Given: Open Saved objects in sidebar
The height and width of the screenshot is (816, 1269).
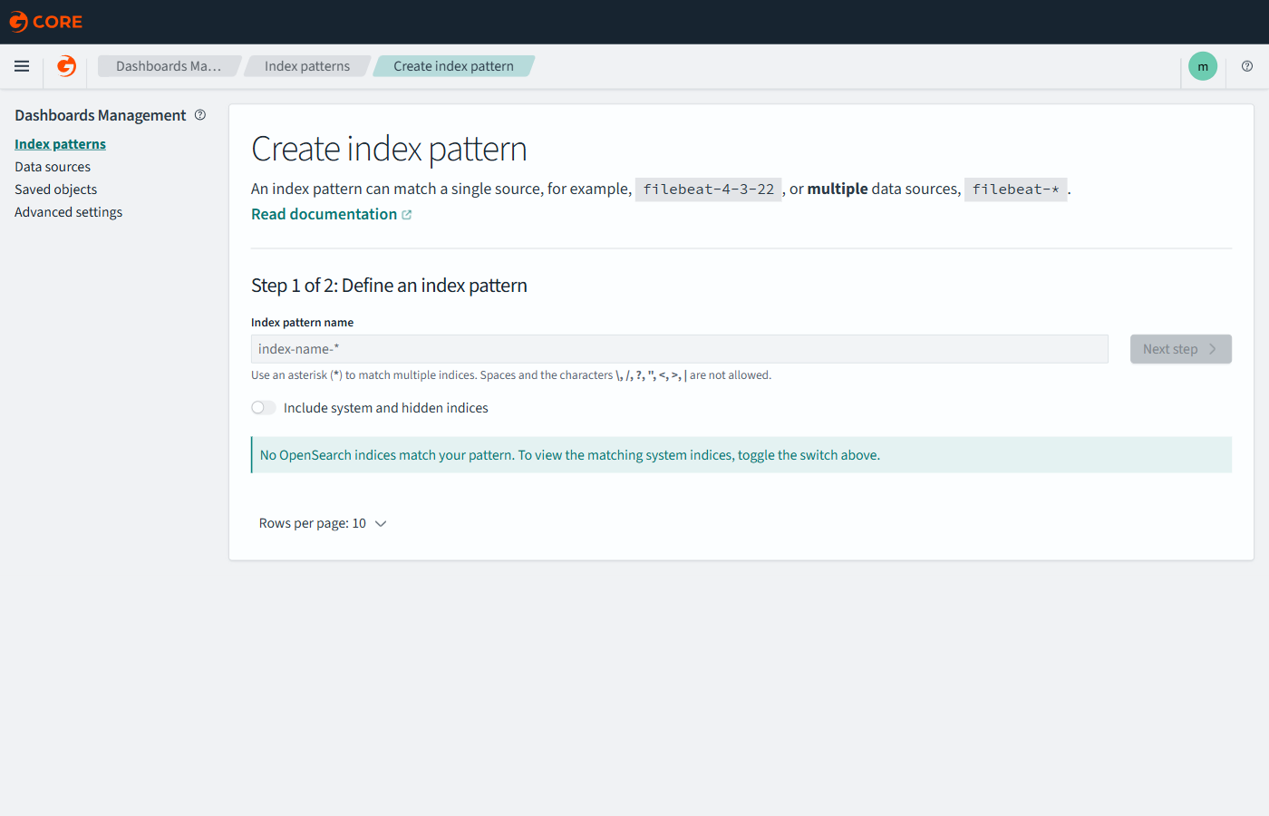Looking at the screenshot, I should pyautogui.click(x=55, y=189).
